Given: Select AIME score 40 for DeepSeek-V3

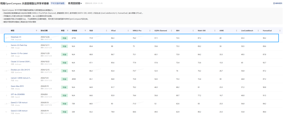Looking at the screenshot, I should (x=221, y=38).
